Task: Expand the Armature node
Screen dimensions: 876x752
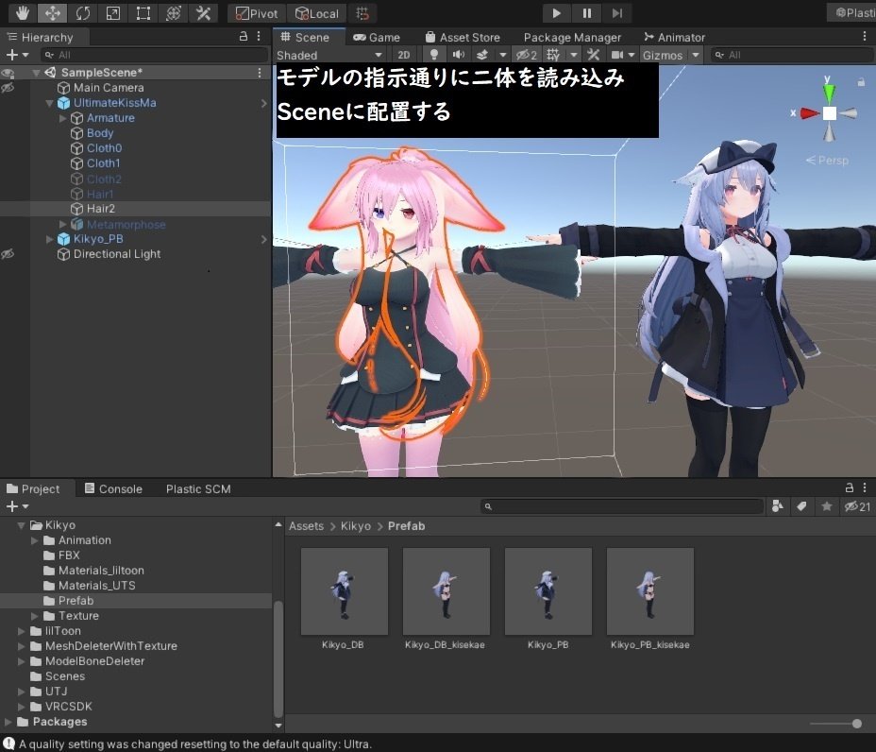Action: pyautogui.click(x=62, y=118)
